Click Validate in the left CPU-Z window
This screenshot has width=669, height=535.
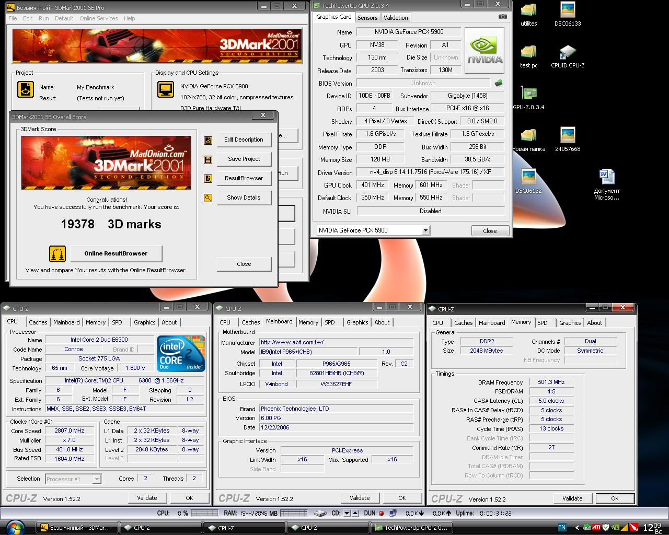click(x=147, y=498)
